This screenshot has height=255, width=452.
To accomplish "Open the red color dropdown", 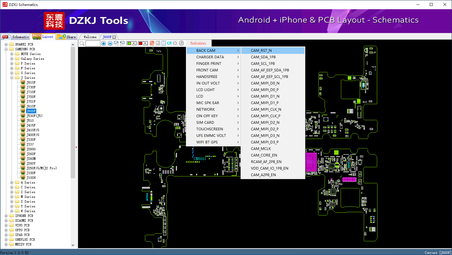I will coord(145,43).
